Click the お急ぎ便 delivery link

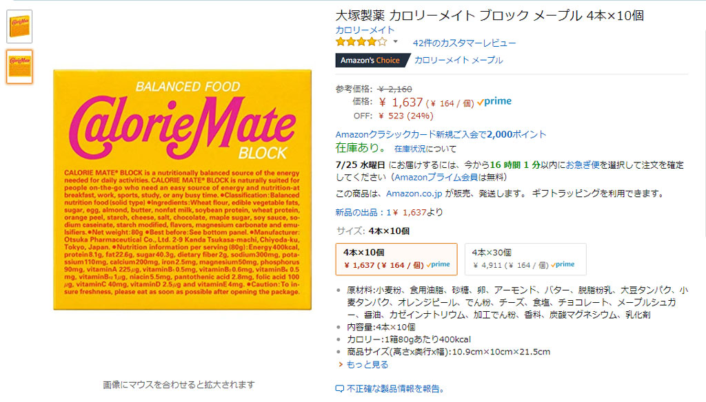point(583,165)
